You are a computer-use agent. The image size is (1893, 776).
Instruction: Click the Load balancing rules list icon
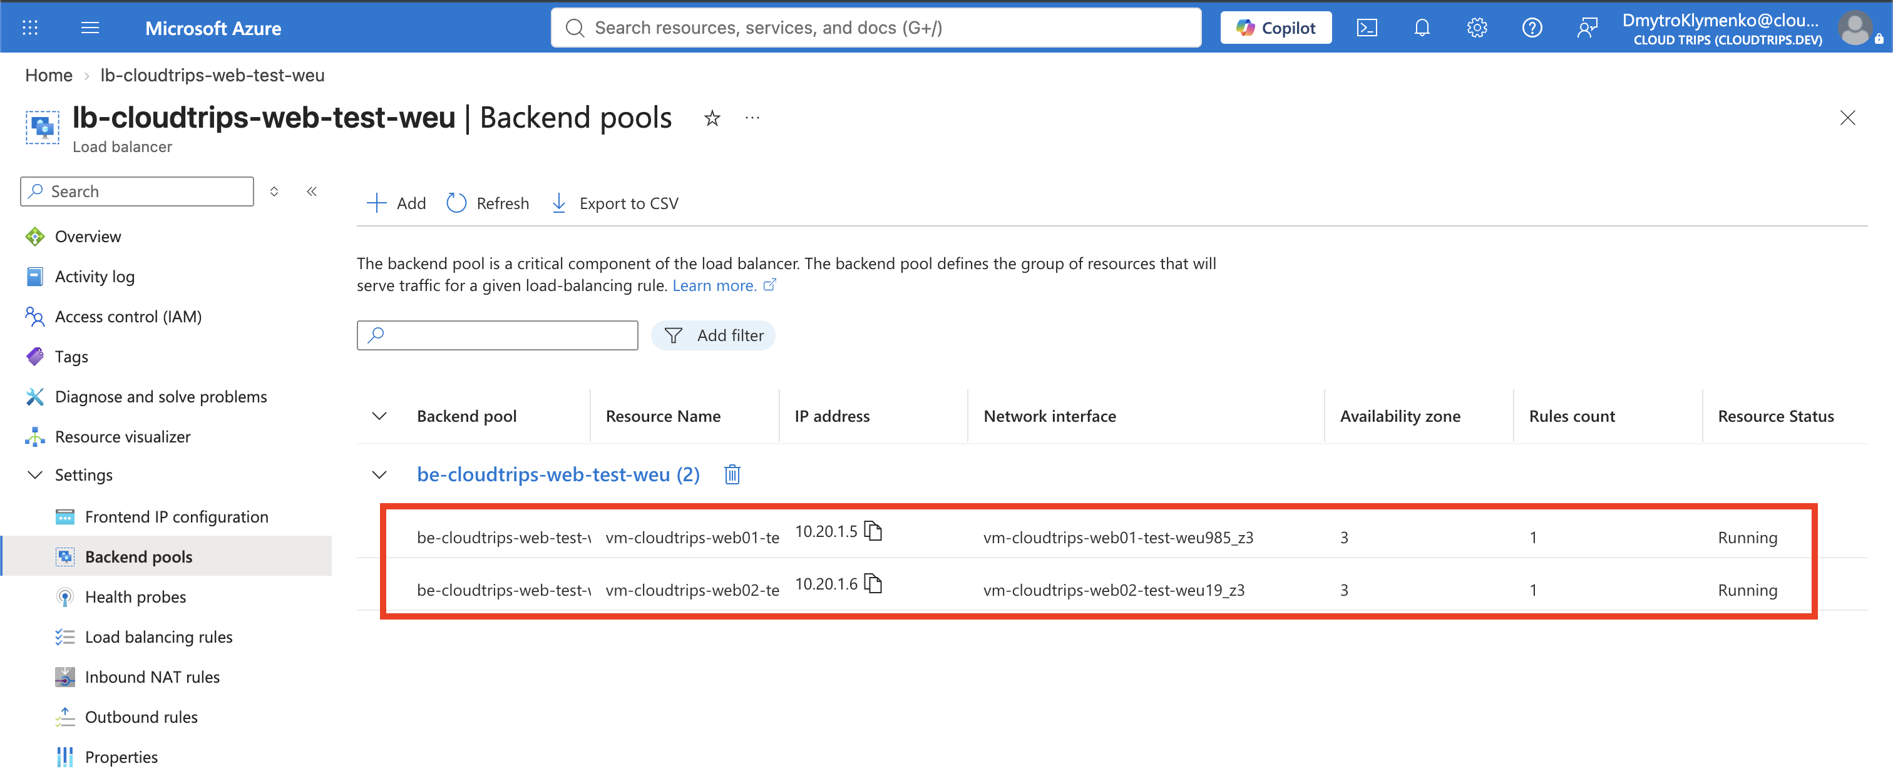[64, 637]
